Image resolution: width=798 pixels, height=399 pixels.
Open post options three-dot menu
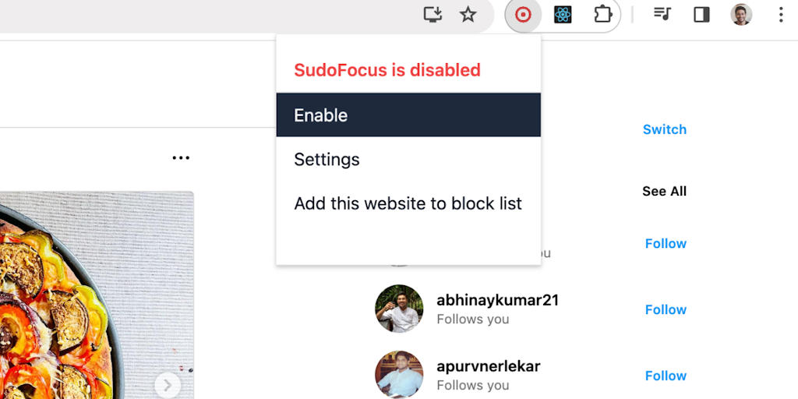click(x=181, y=158)
